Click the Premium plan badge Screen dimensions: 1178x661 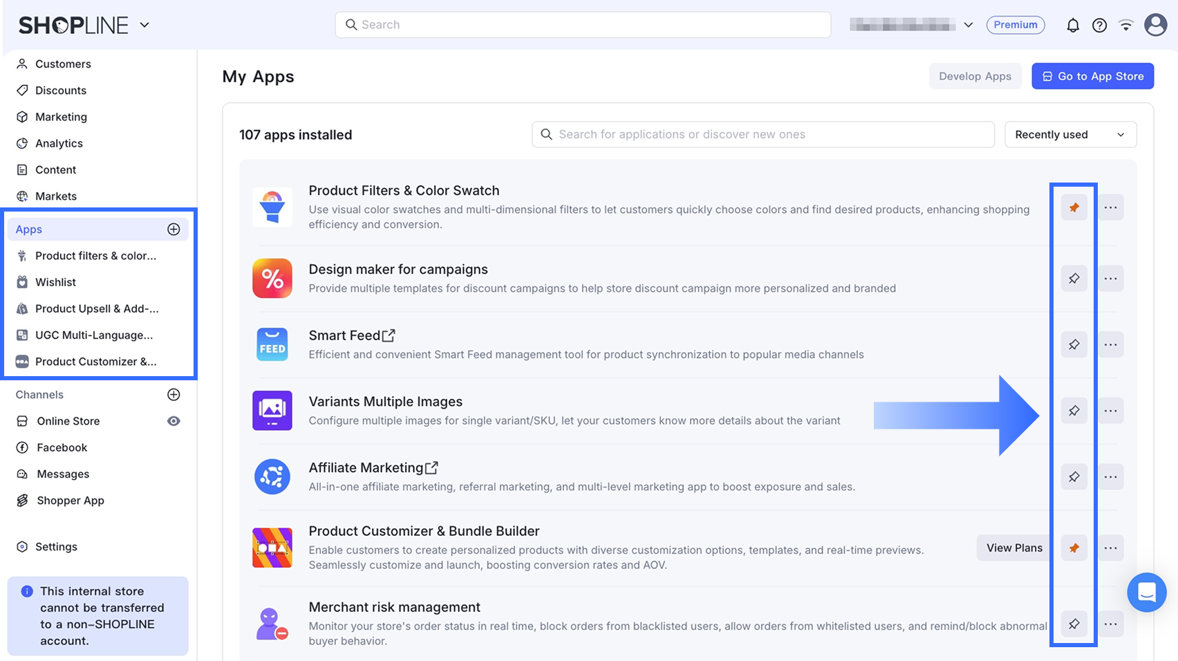(x=1016, y=25)
